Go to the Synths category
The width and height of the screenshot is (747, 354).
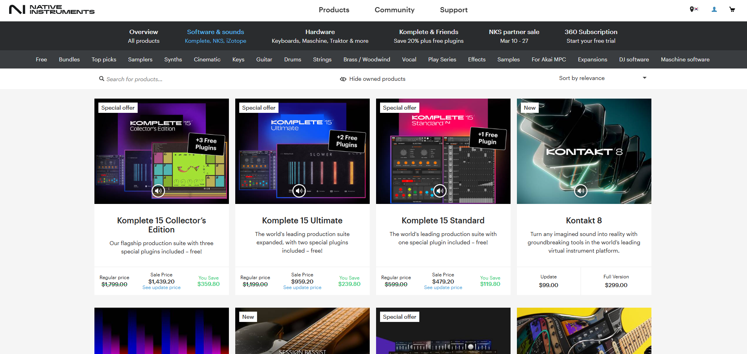pyautogui.click(x=173, y=59)
